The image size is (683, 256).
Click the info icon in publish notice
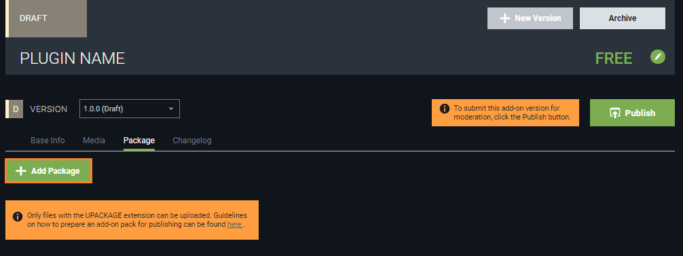(444, 109)
